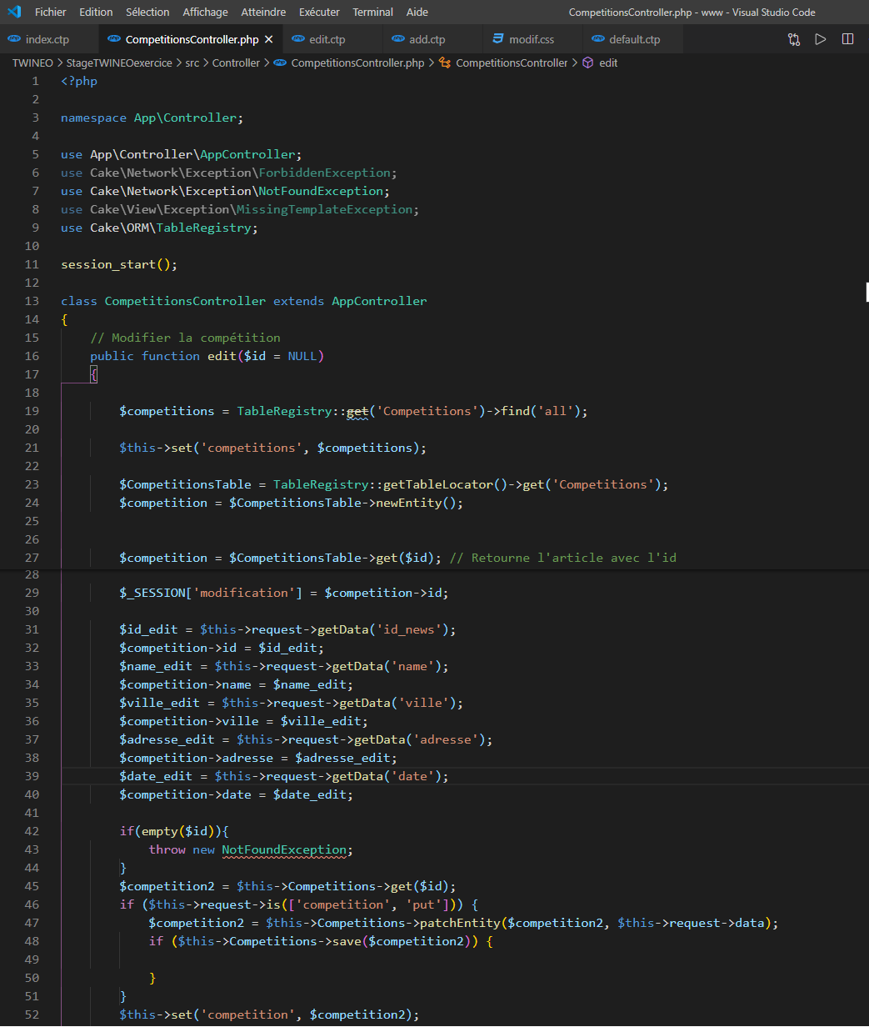Click the PHP file icon in breadcrumb
869x1027 pixels.
pos(280,63)
